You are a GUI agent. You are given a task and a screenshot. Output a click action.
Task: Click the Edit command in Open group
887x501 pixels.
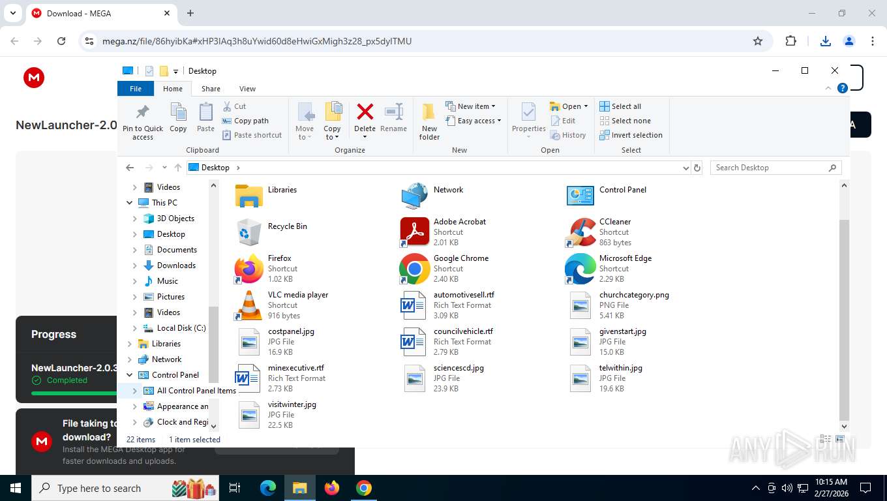click(563, 121)
